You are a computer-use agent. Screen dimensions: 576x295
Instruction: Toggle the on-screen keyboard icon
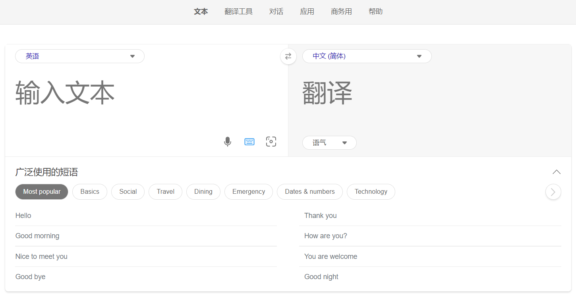[x=249, y=142]
